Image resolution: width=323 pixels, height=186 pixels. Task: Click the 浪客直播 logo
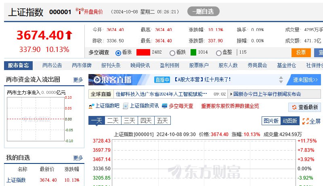tap(113, 80)
